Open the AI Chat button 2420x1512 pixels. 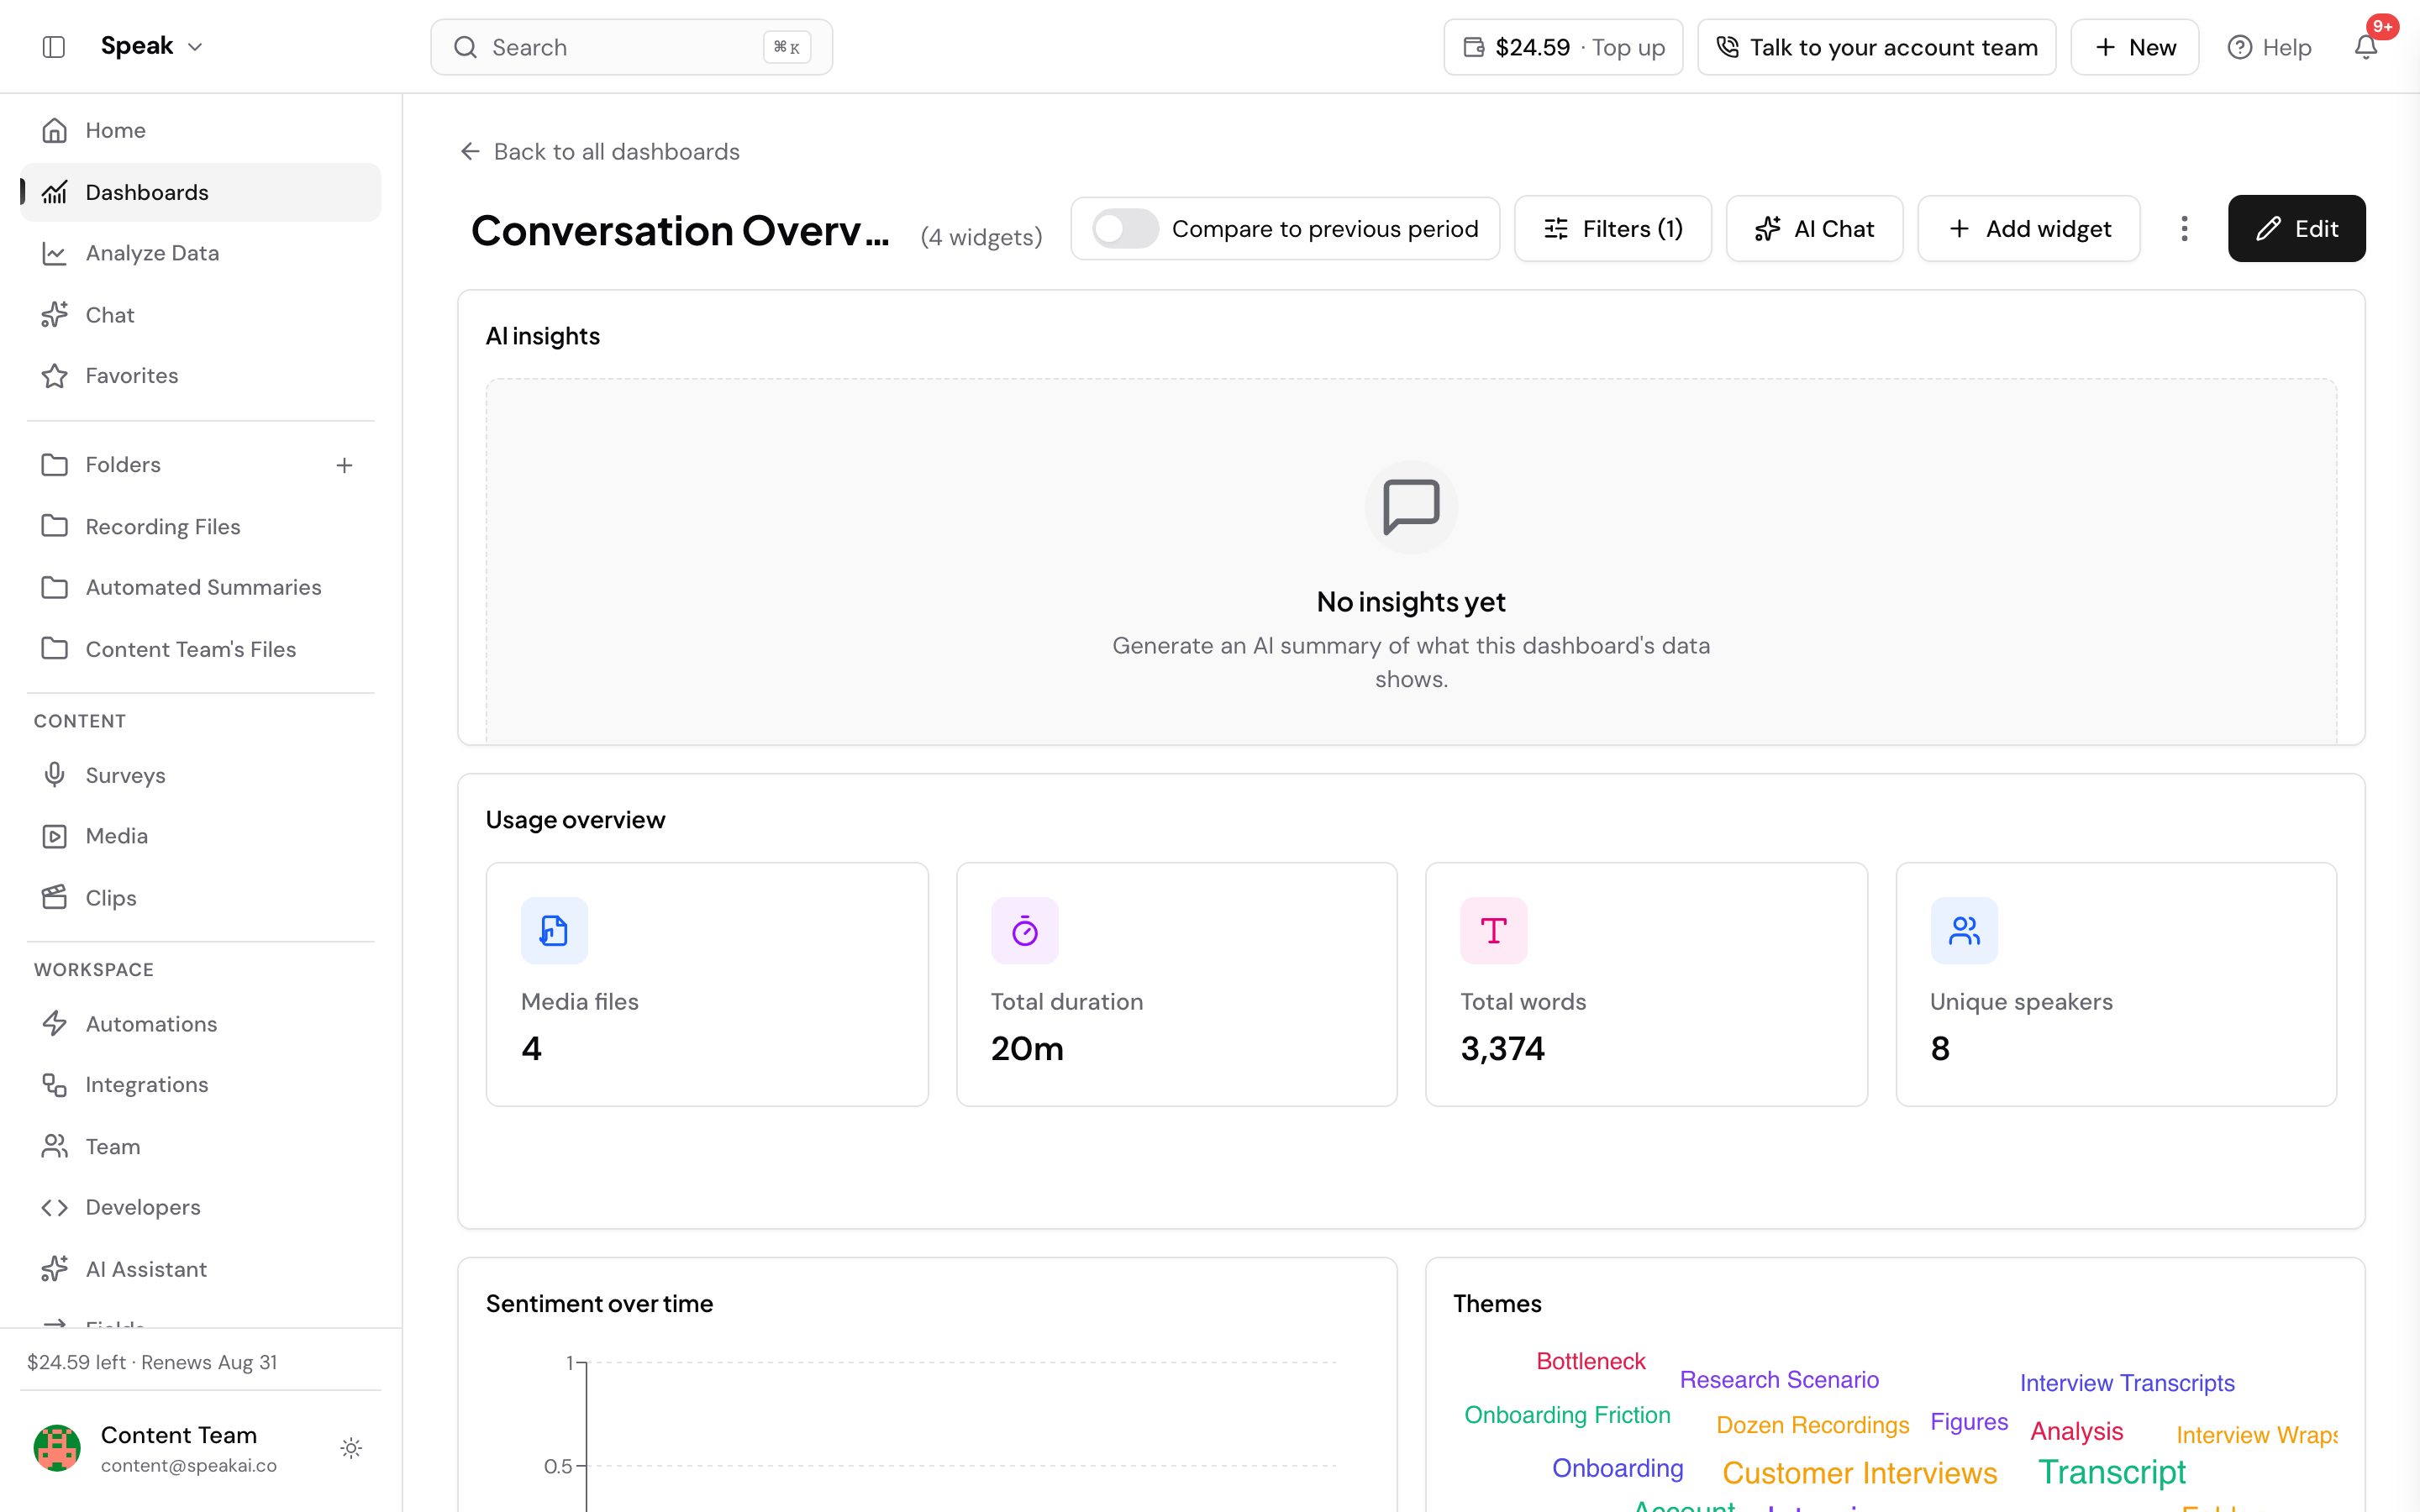coord(1814,228)
